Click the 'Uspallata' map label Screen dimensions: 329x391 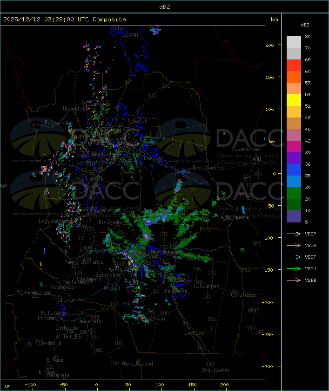[75, 109]
